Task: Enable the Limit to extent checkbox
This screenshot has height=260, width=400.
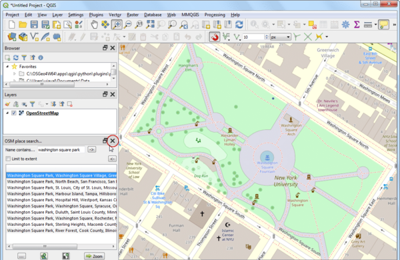Action: [8, 159]
